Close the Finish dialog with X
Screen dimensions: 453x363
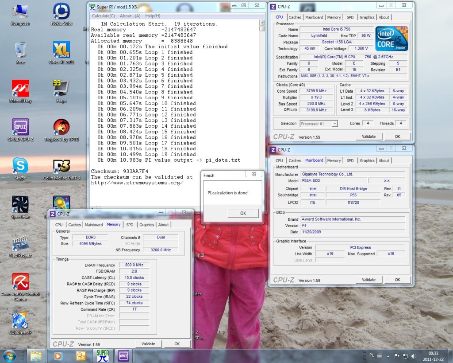click(x=254, y=174)
